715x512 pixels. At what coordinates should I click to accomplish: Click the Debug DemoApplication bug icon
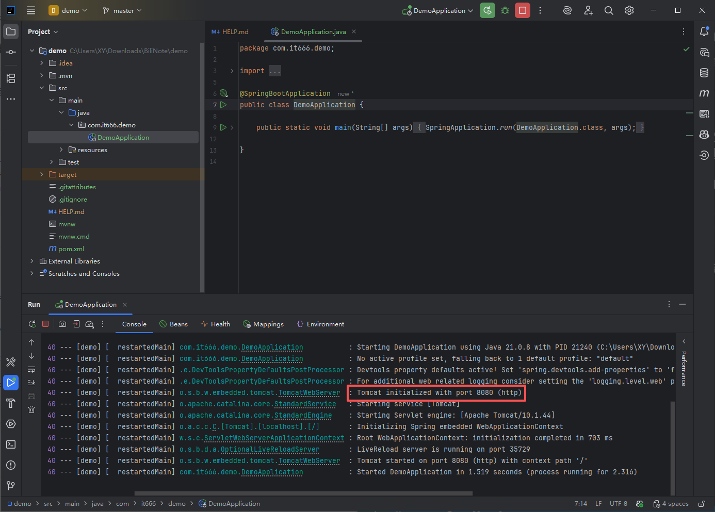pos(505,10)
